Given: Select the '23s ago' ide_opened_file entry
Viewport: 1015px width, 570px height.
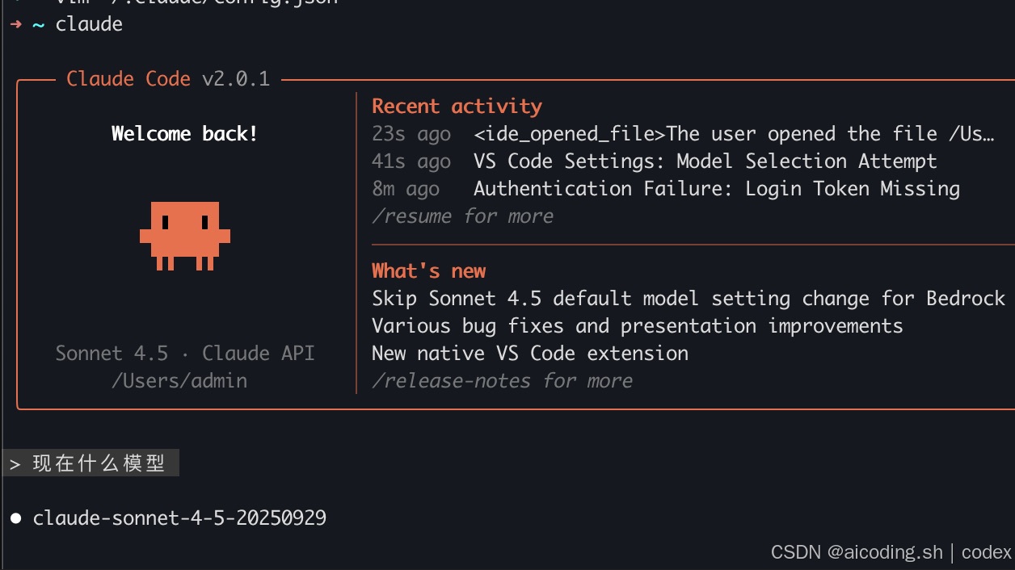Looking at the screenshot, I should tap(683, 134).
